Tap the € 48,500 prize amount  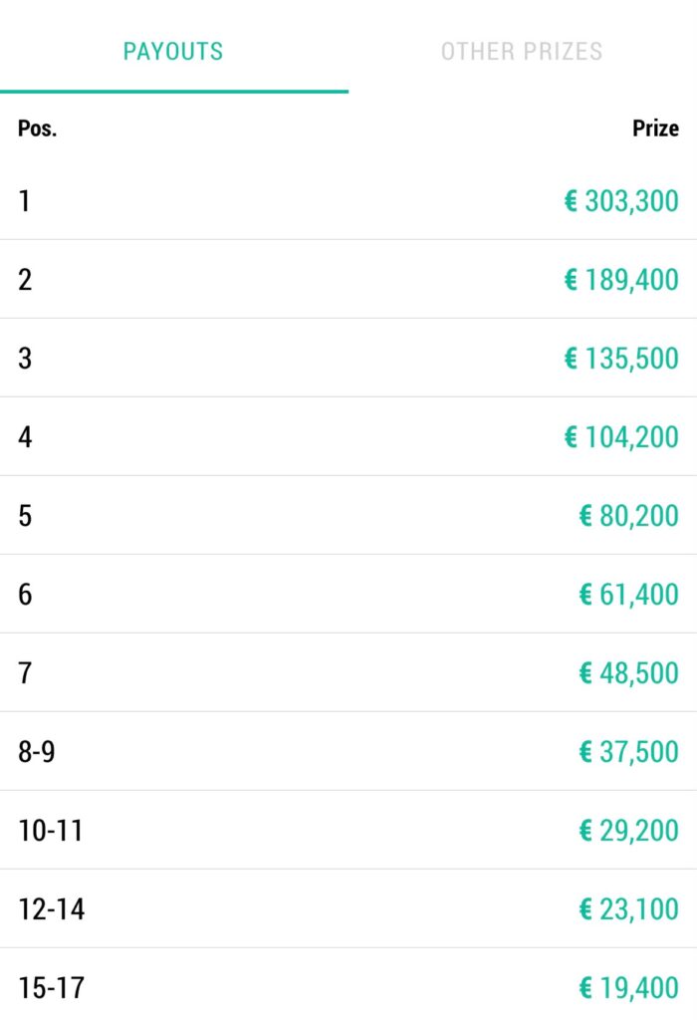[628, 672]
